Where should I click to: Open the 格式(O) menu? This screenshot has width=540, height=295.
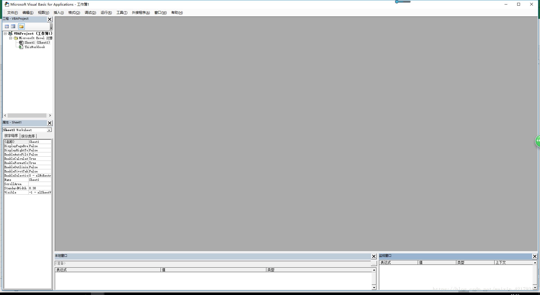[74, 13]
